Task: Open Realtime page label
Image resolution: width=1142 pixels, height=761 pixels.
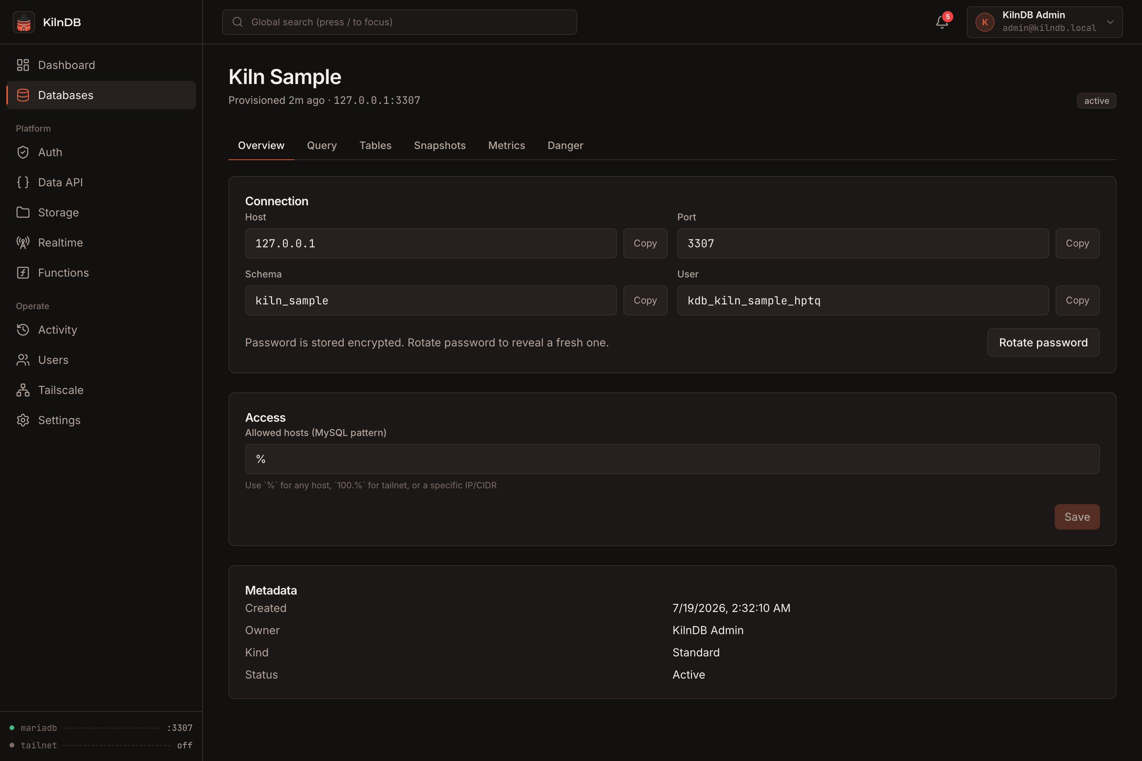Action: pyautogui.click(x=60, y=243)
